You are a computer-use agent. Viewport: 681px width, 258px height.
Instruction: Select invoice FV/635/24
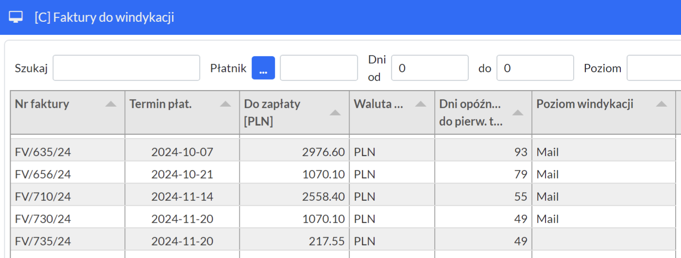point(43,152)
